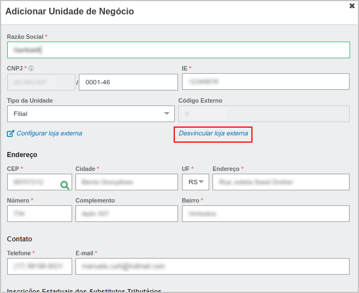Open the UF state dropdown

coord(195,182)
